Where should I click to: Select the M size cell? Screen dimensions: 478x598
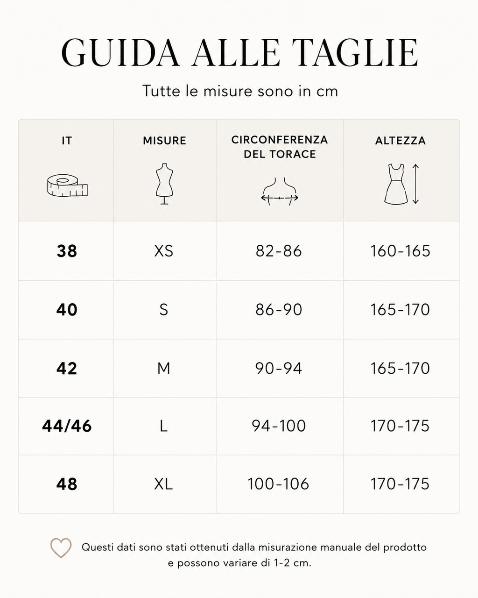pyautogui.click(x=164, y=369)
